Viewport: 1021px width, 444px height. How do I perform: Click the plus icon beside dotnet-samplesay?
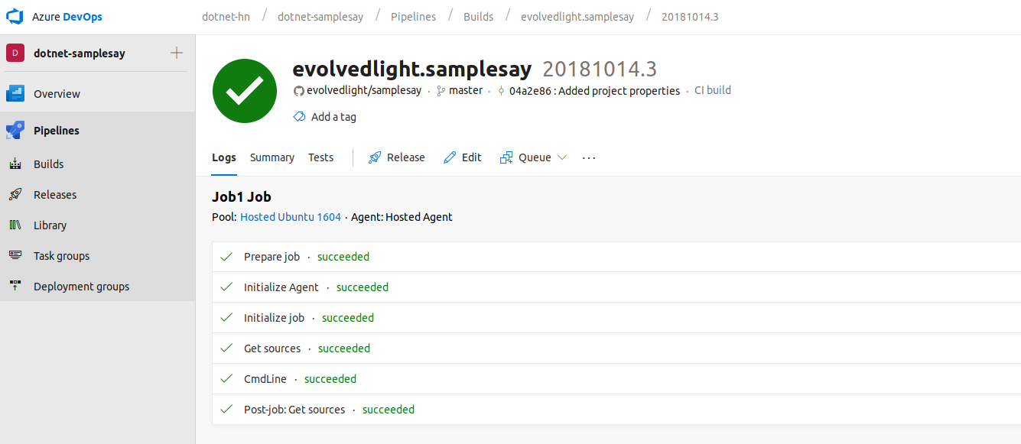coord(177,53)
